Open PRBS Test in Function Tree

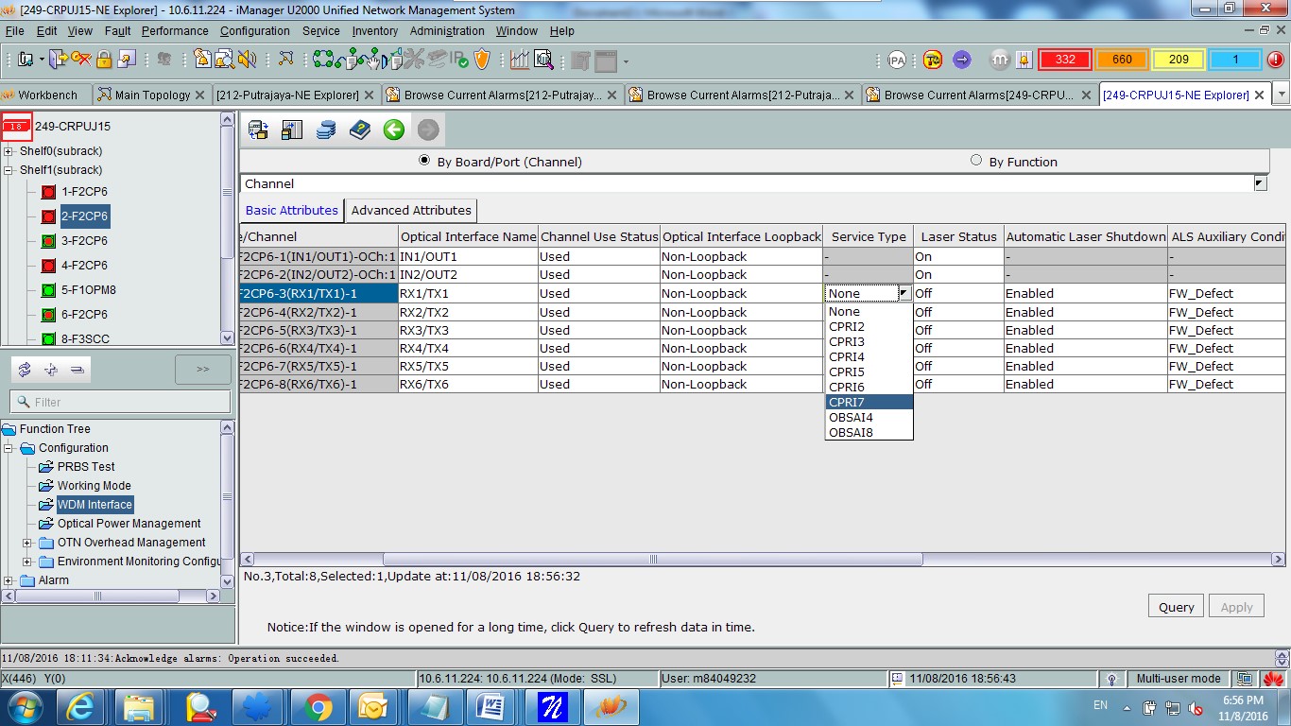86,467
